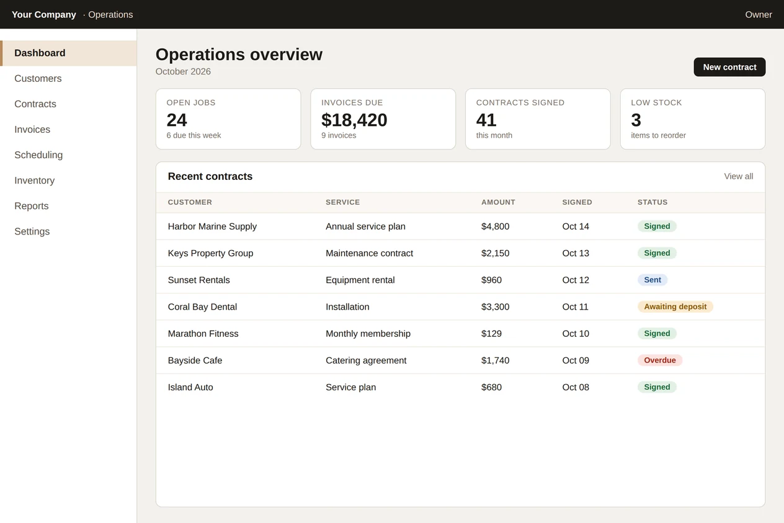Click the Signed column header
Viewport: 784px width, 523px height.
577,202
